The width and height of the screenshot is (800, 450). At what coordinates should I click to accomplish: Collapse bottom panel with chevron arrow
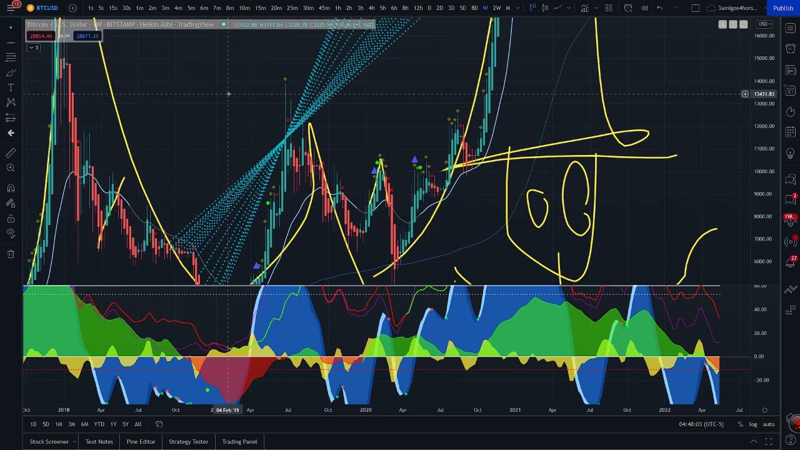(754, 442)
